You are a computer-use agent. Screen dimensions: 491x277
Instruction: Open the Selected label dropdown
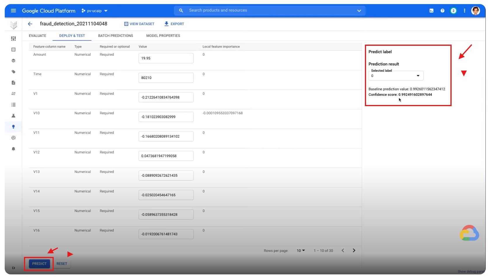point(396,76)
